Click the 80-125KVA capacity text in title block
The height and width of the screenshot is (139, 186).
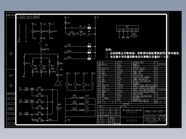pos(132,110)
